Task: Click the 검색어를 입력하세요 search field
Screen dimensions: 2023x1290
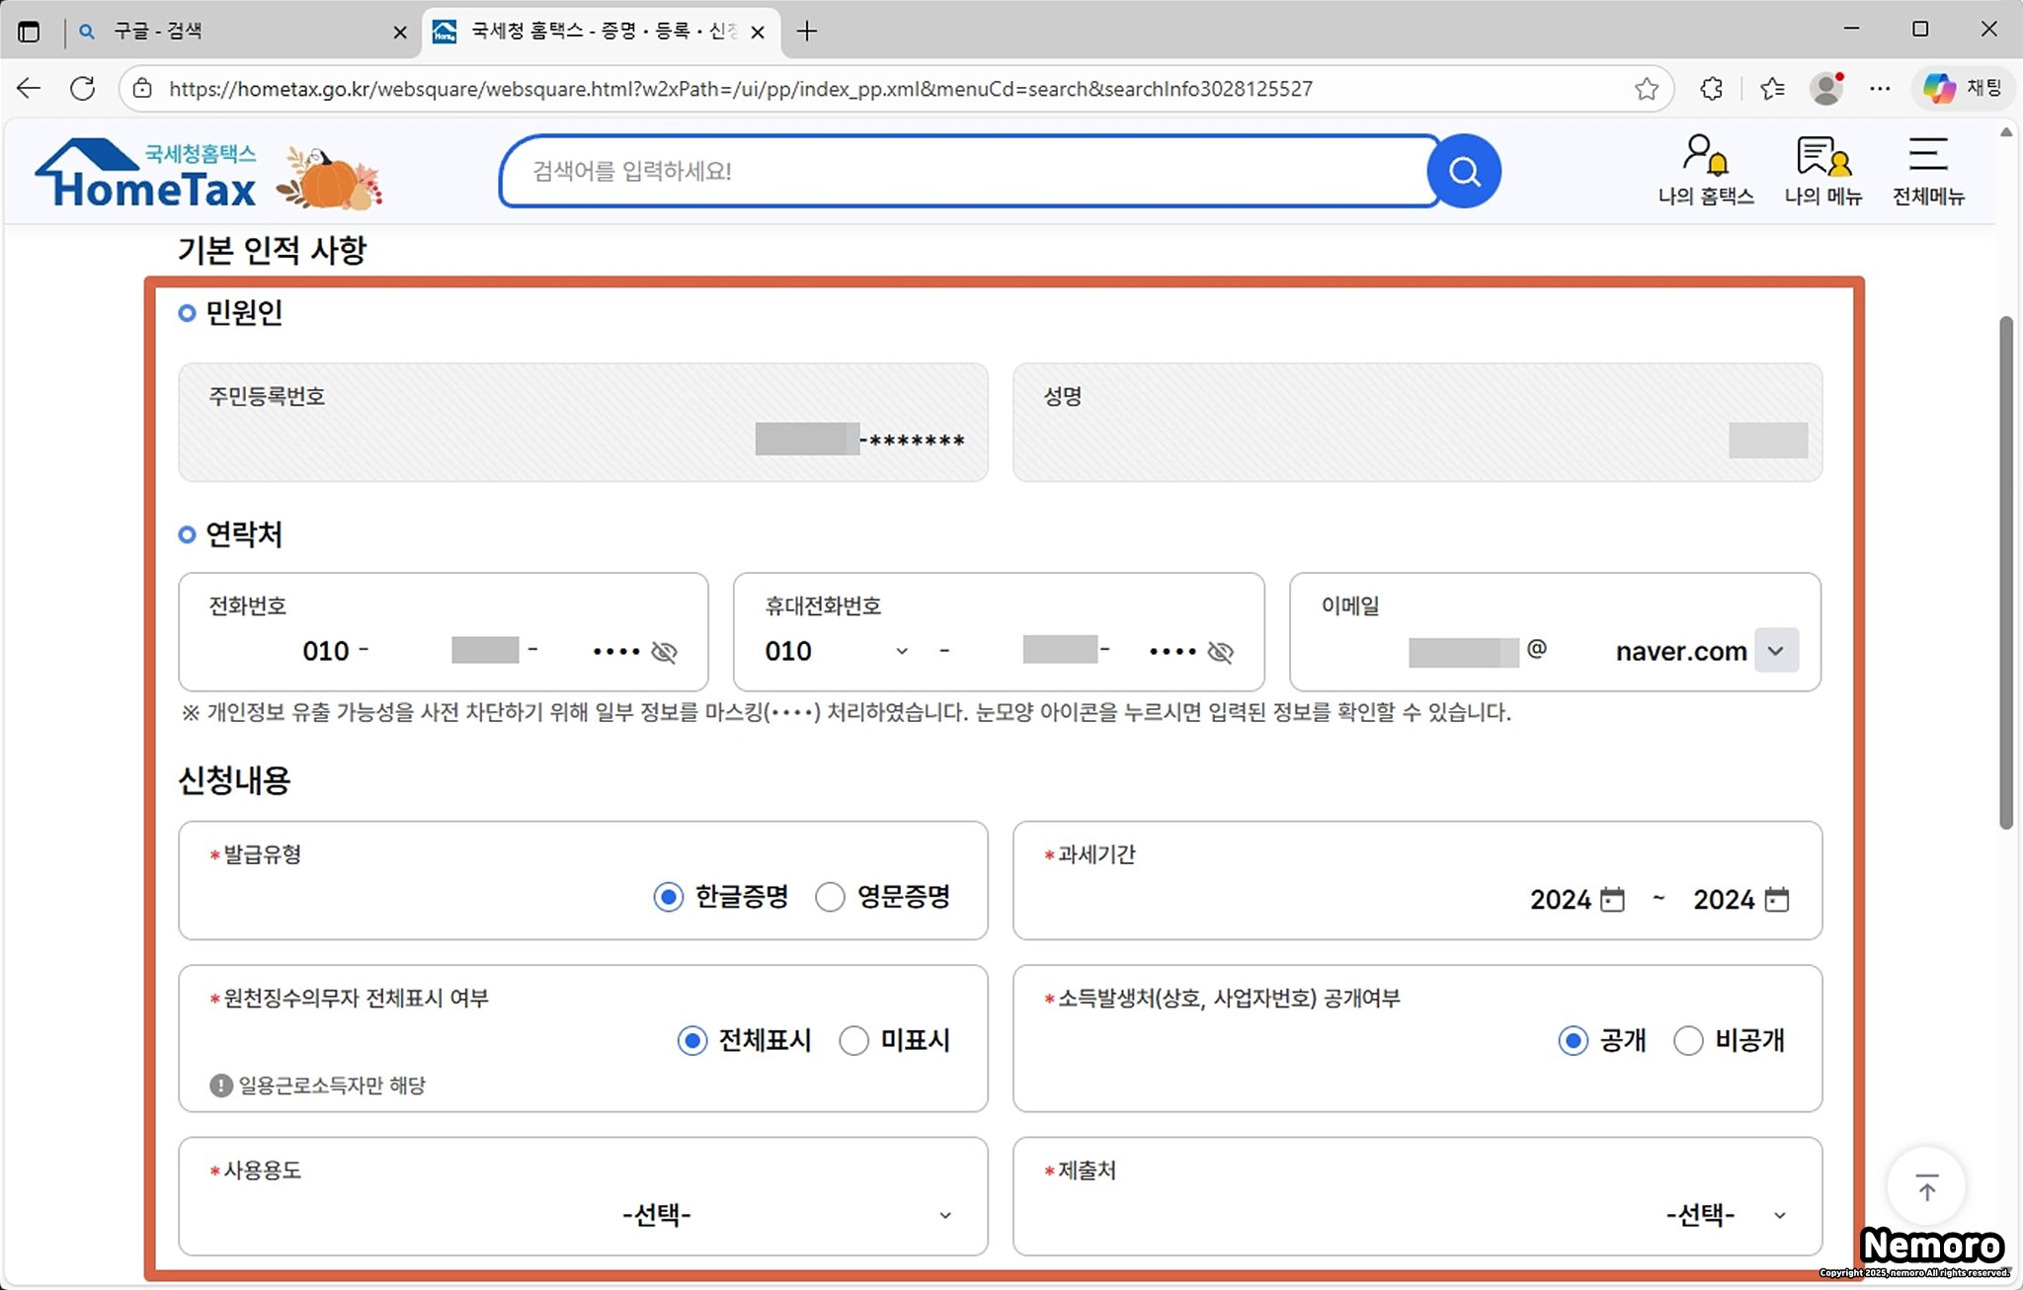Action: [968, 172]
